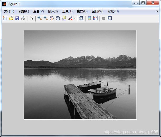Select the Brush data tool
This screenshot has width=161, height=137.
[70, 19]
